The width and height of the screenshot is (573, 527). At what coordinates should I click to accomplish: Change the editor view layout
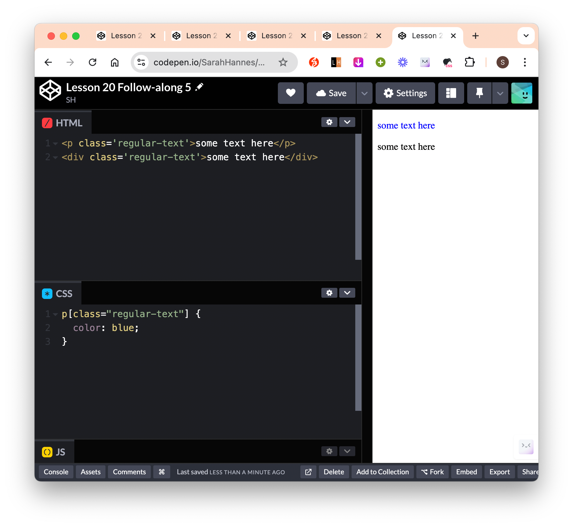(451, 93)
